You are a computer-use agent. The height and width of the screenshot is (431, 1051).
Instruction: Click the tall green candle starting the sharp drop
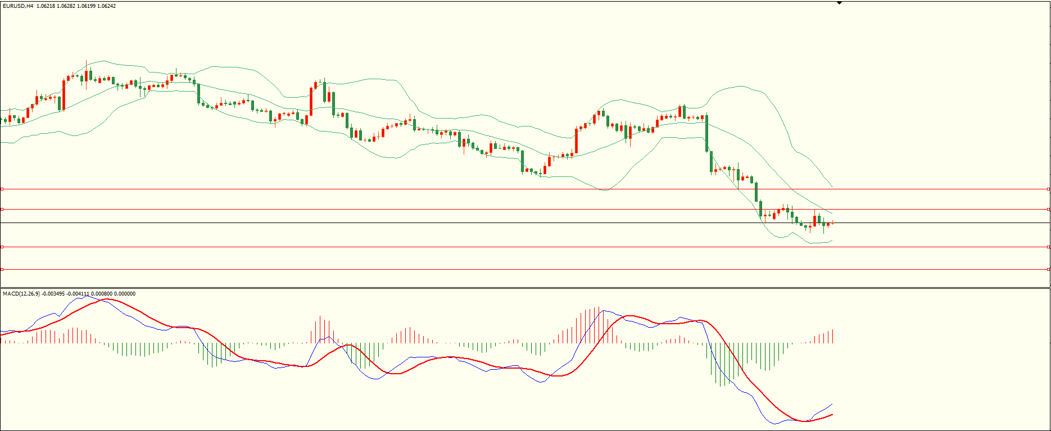tap(706, 133)
